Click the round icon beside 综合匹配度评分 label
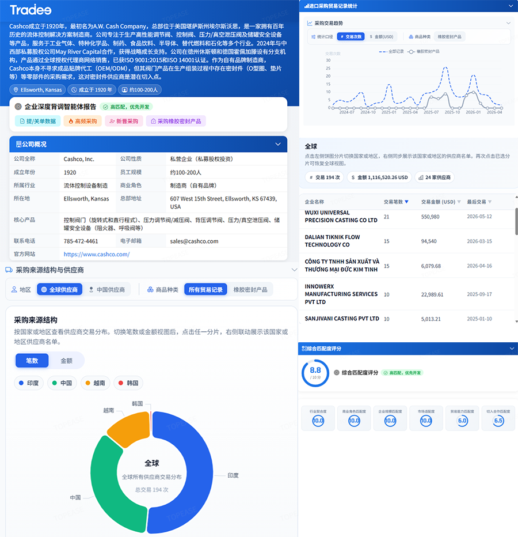 337,373
